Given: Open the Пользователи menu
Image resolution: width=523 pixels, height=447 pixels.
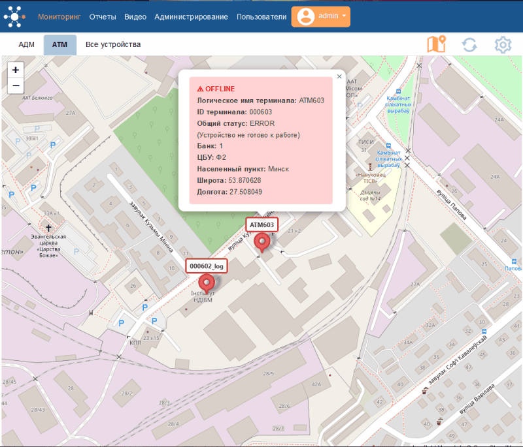Looking at the screenshot, I should (261, 17).
